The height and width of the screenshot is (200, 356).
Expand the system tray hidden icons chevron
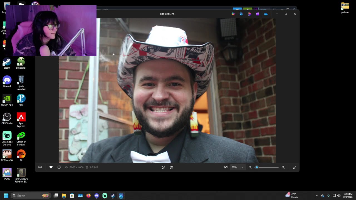317,196
